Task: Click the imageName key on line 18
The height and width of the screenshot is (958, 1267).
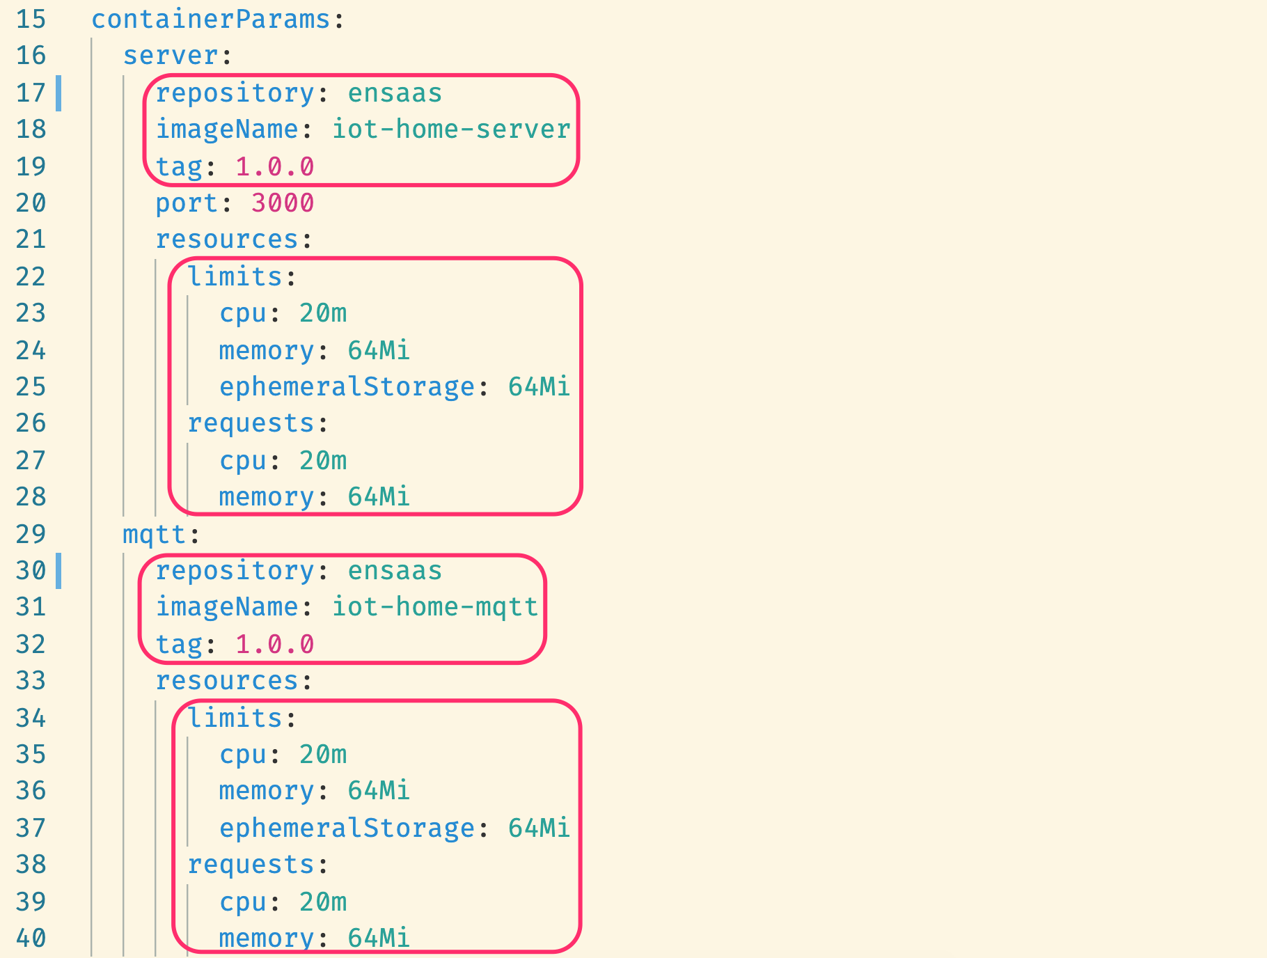Action: point(227,129)
